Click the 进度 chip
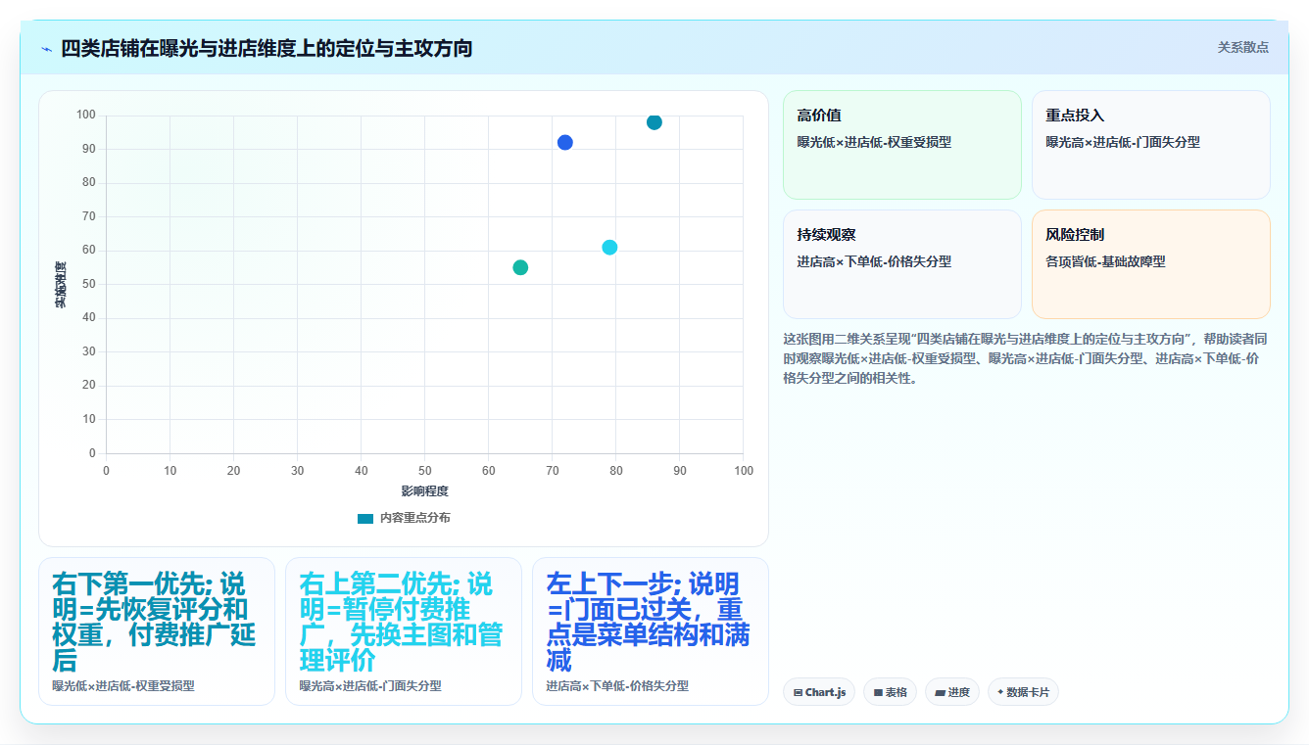Image resolution: width=1309 pixels, height=745 pixels. pos(951,692)
